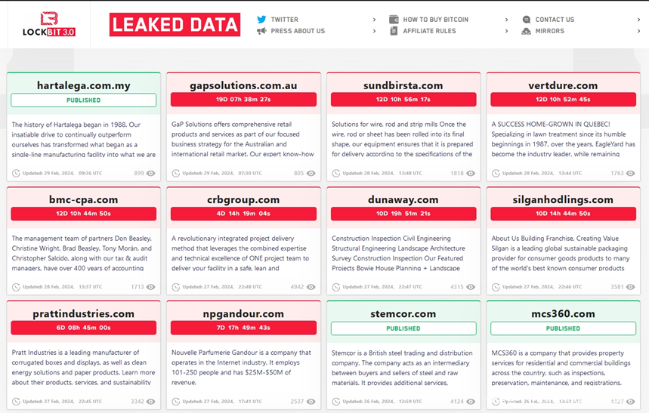Click the red countdown bar on prattindustries.com
The width and height of the screenshot is (649, 413).
(83, 328)
